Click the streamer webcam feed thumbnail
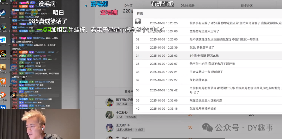 [40, 124]
